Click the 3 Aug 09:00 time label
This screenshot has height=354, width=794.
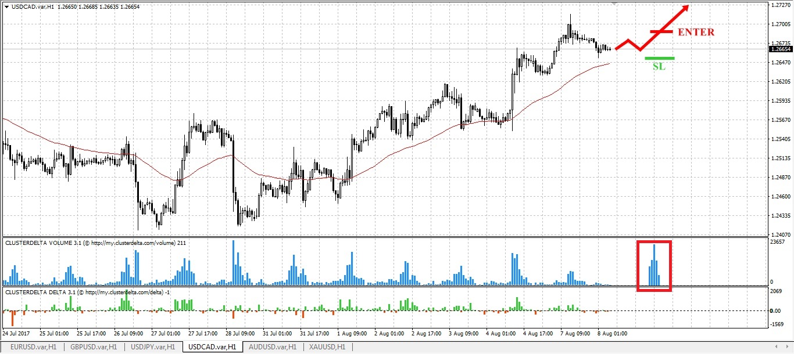point(463,334)
